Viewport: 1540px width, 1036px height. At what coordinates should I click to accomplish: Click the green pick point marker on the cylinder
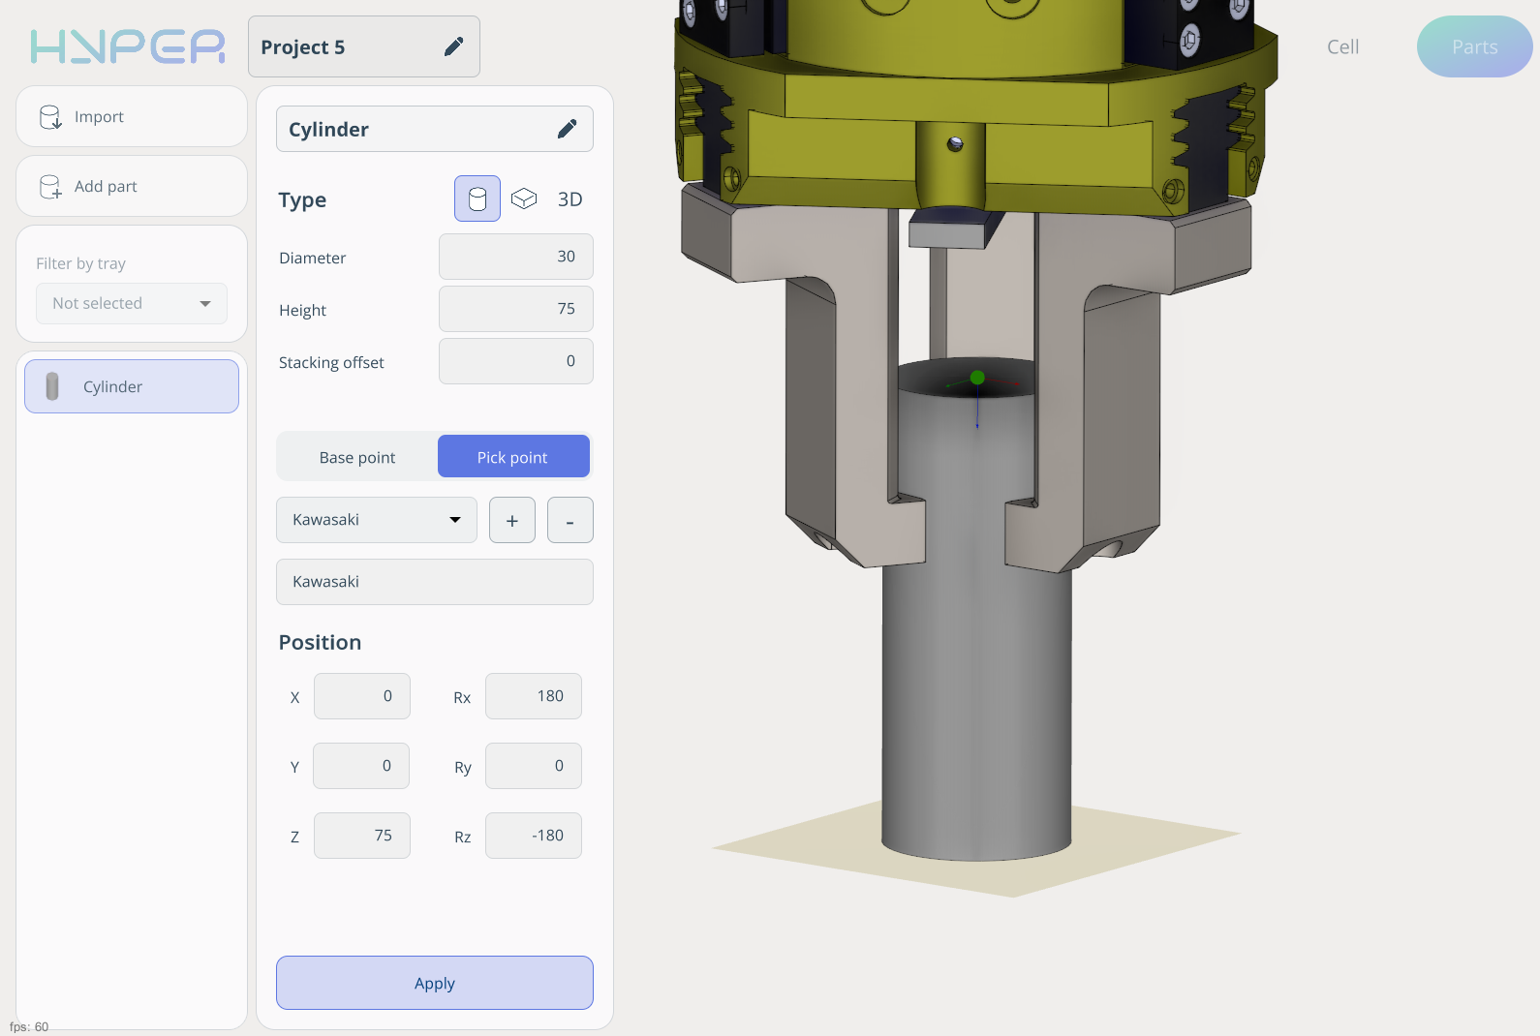point(977,378)
